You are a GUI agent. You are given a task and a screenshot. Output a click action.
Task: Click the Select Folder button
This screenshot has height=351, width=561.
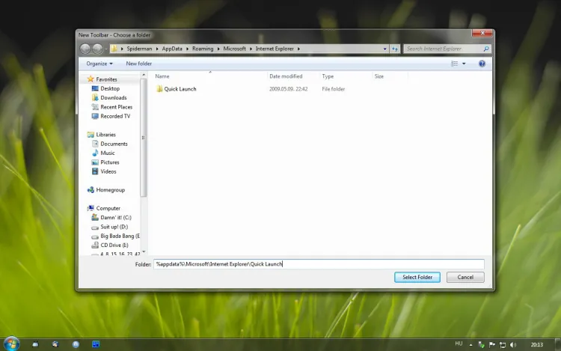pos(417,278)
